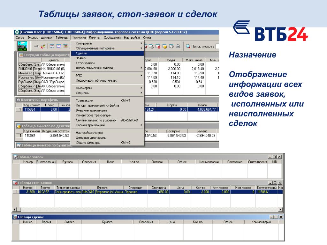Viewport: 327px width, 245px height.
Task: Select Настройка счетов entry
Action: click(x=107, y=133)
